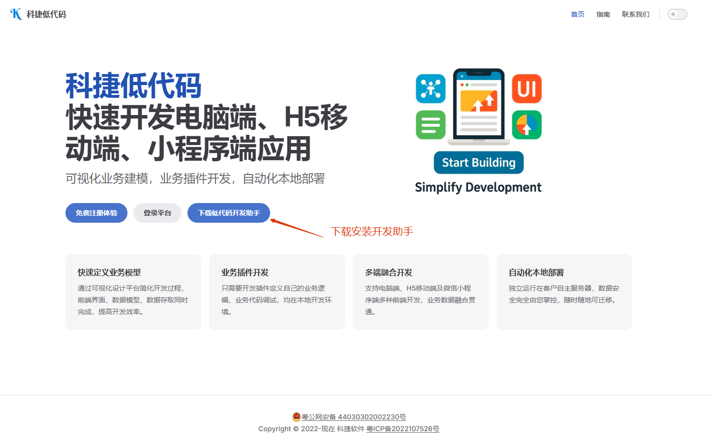Viewport: 714px width, 443px height.
Task: Select the 快速定义业务模型 feature card
Action: click(133, 292)
